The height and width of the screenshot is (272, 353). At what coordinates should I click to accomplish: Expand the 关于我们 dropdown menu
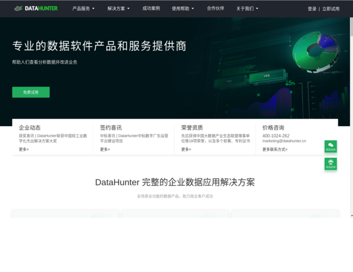pos(247,9)
